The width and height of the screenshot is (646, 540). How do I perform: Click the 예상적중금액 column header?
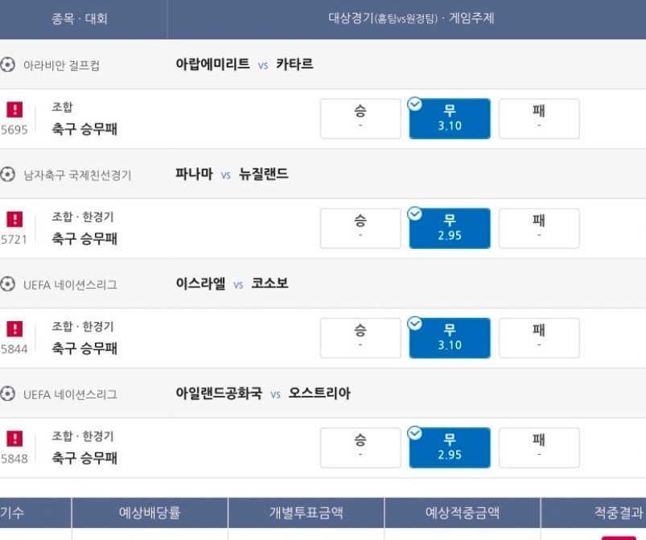pos(463,513)
